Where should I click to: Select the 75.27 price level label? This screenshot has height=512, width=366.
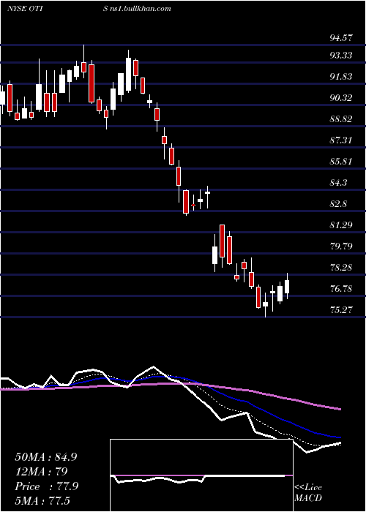(341, 310)
